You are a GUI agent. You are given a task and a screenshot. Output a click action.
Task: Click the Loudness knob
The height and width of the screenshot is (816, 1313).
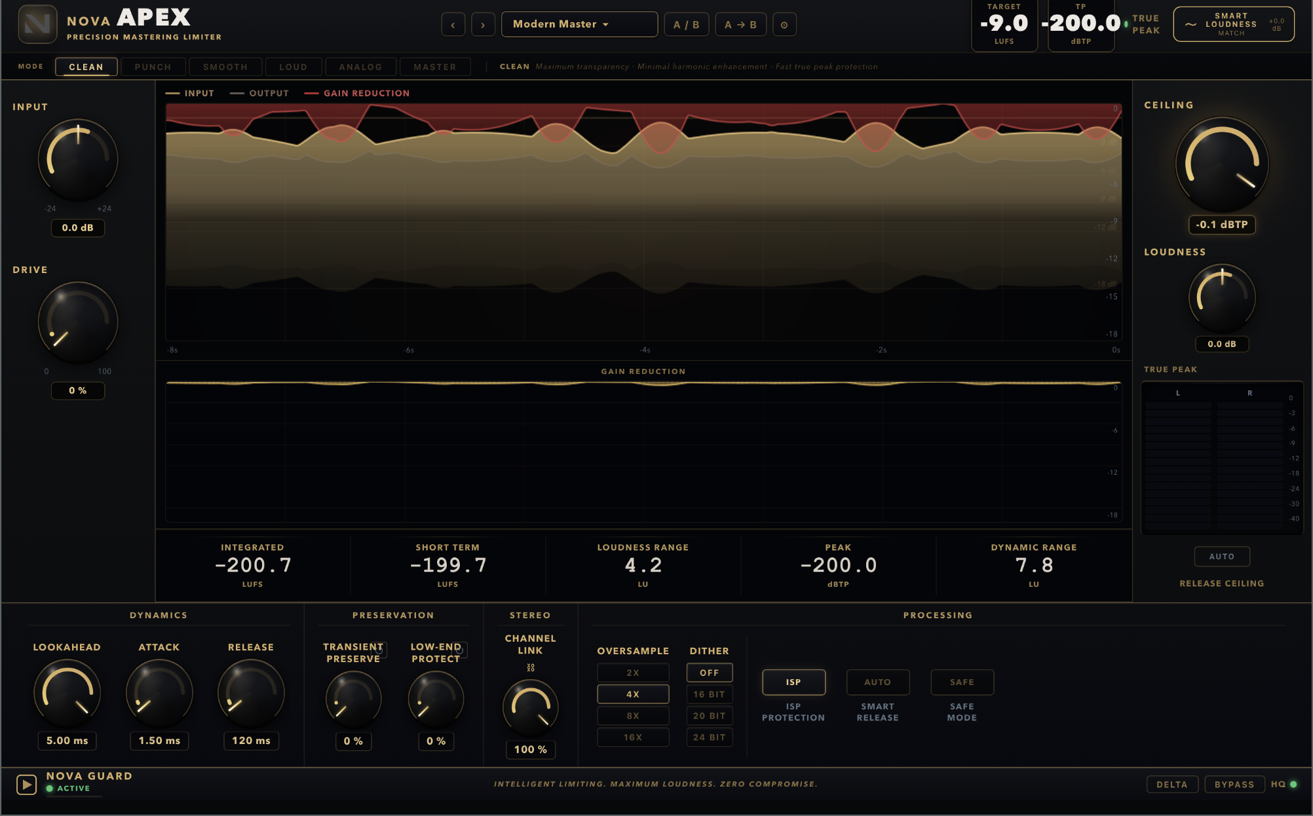tap(1222, 298)
